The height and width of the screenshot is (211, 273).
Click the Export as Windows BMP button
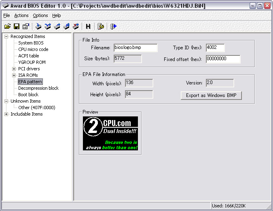tap(211, 95)
